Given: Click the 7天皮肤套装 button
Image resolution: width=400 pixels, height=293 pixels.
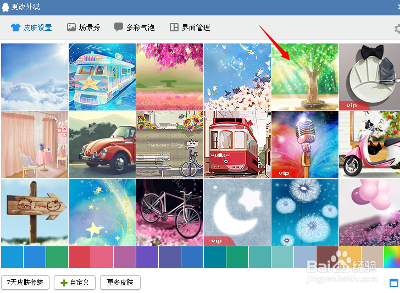Looking at the screenshot, I should click(25, 283).
